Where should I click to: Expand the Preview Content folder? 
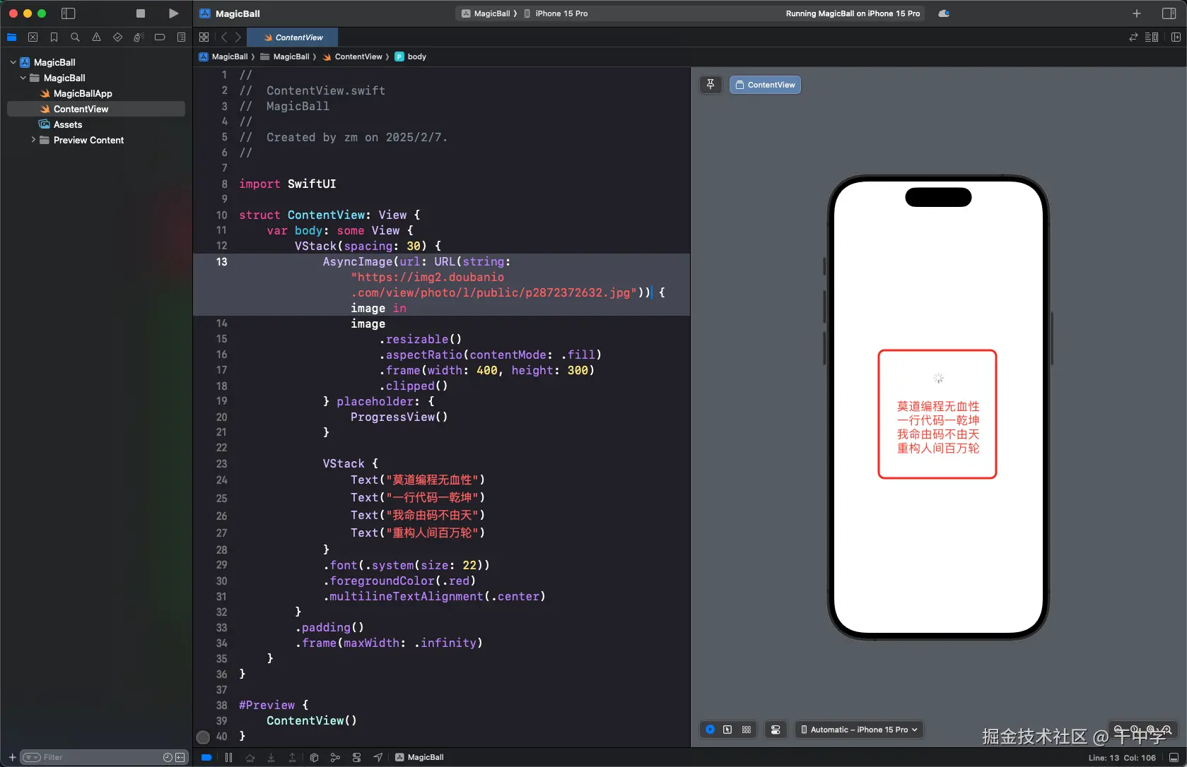pyautogui.click(x=33, y=140)
